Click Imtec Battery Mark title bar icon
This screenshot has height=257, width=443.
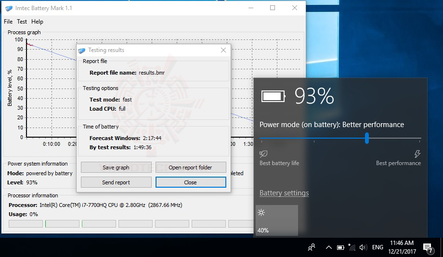pyautogui.click(x=9, y=8)
